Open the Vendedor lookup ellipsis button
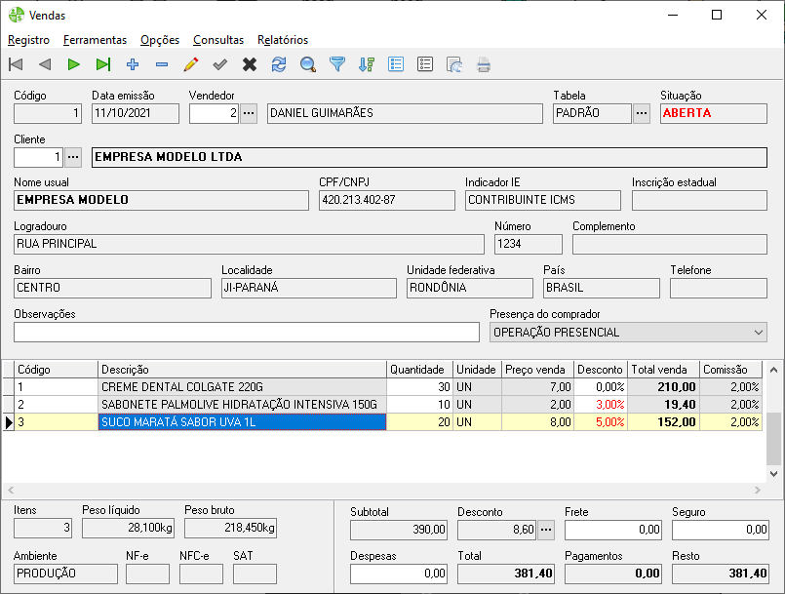The image size is (785, 594). (249, 113)
